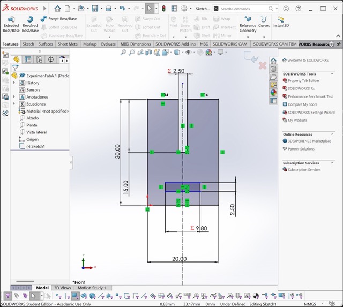Switch to the Sketch tab
This screenshot has height=307, width=343.
click(28, 44)
